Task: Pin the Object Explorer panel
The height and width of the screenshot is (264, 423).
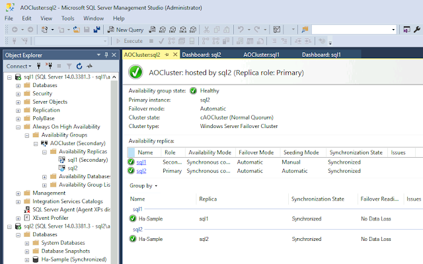Action: pyautogui.click(x=106, y=55)
